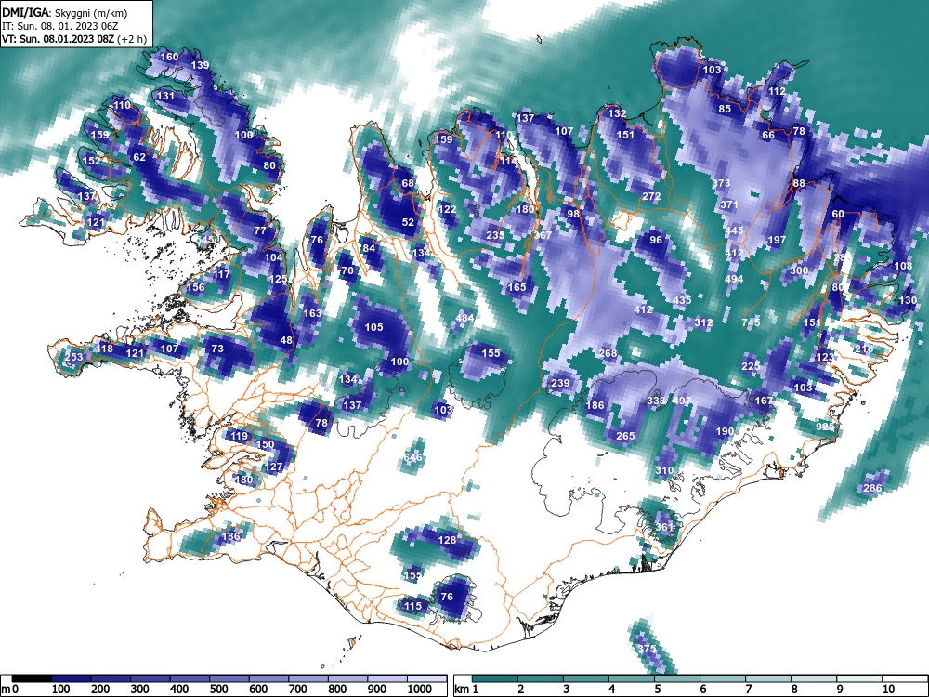Image resolution: width=929 pixels, height=697 pixels.
Task: Click the visibility value '373' on the map
Action: click(721, 183)
